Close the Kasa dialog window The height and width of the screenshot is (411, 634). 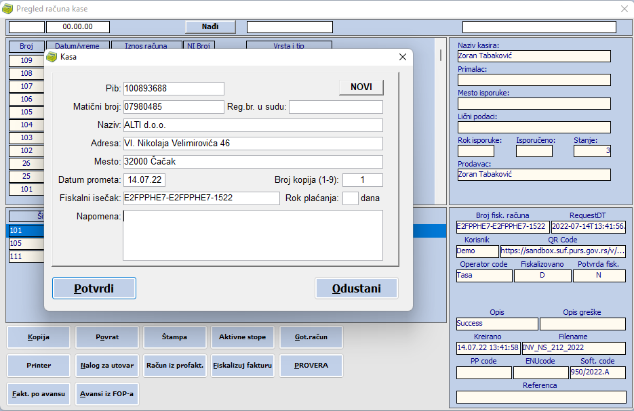coord(402,57)
